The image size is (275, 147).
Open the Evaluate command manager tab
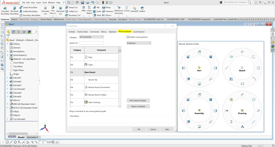click(113, 20)
